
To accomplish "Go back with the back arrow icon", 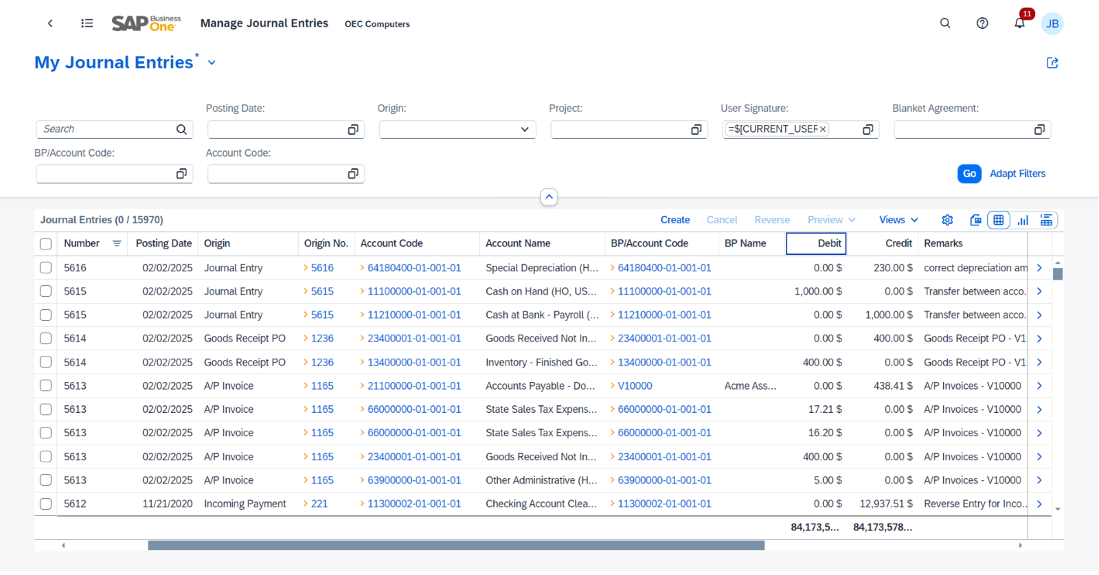I will (50, 23).
